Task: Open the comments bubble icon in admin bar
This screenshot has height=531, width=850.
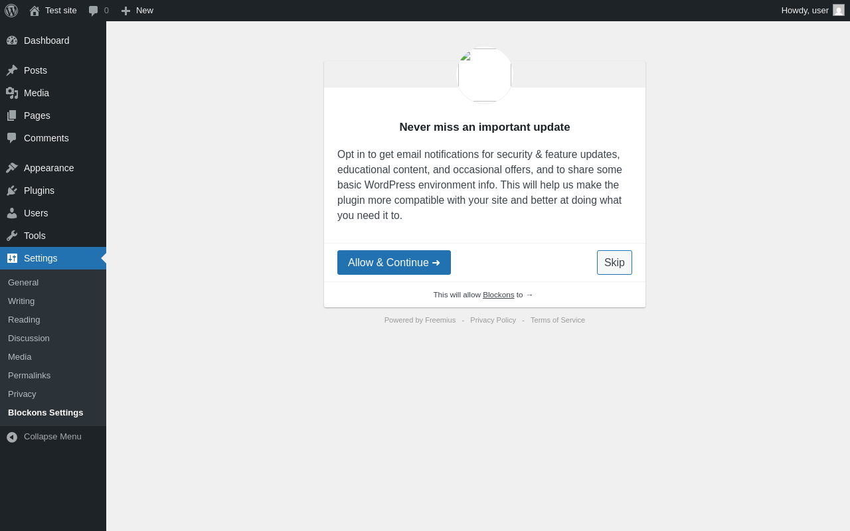Action: tap(94, 11)
